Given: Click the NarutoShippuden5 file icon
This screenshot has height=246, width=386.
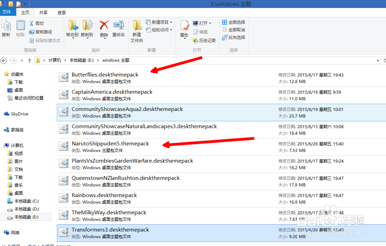Looking at the screenshot, I should tap(64, 147).
